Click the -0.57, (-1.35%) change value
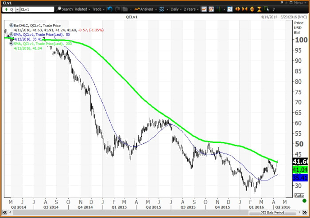Screen dimensions: 310x218 click(x=91, y=30)
